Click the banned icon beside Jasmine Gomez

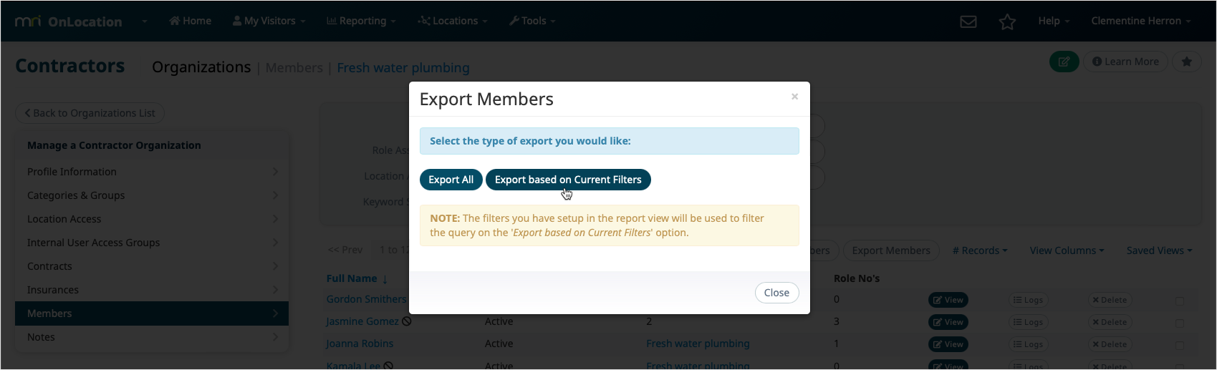[x=407, y=321]
